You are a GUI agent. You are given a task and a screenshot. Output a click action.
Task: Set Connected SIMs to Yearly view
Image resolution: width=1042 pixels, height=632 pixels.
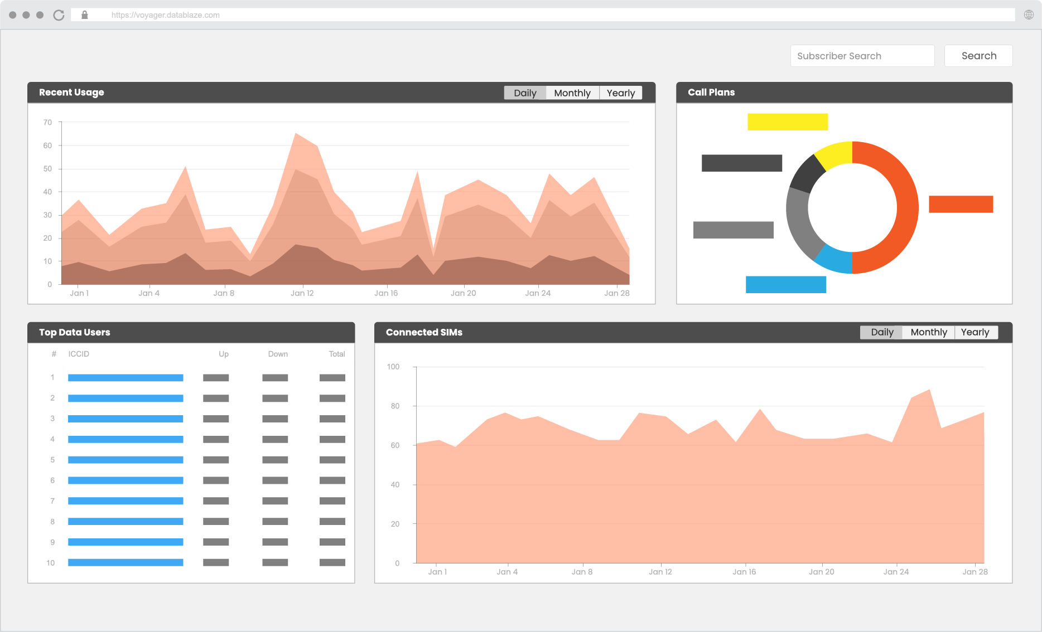pyautogui.click(x=976, y=332)
